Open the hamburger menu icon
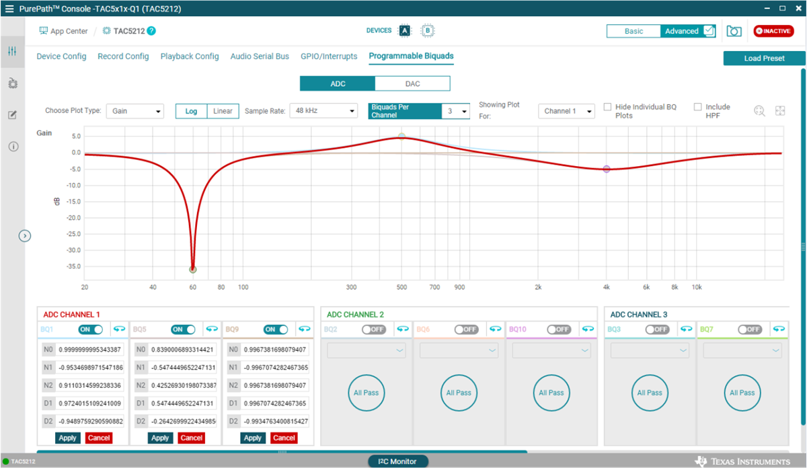807x468 pixels. point(9,9)
